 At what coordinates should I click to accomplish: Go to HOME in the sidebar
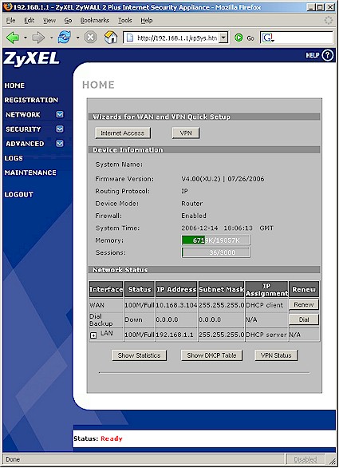tap(14, 85)
